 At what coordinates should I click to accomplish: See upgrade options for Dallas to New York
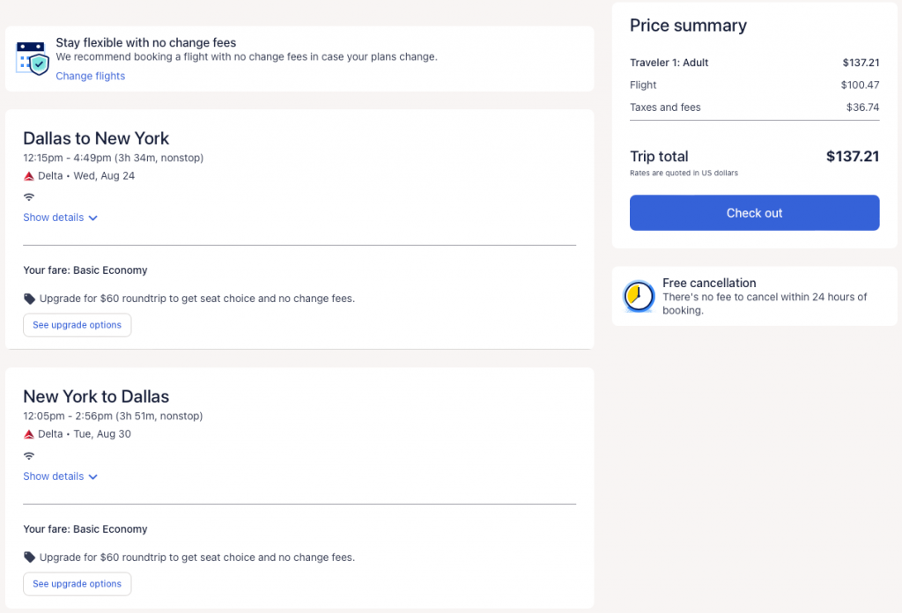click(x=77, y=325)
